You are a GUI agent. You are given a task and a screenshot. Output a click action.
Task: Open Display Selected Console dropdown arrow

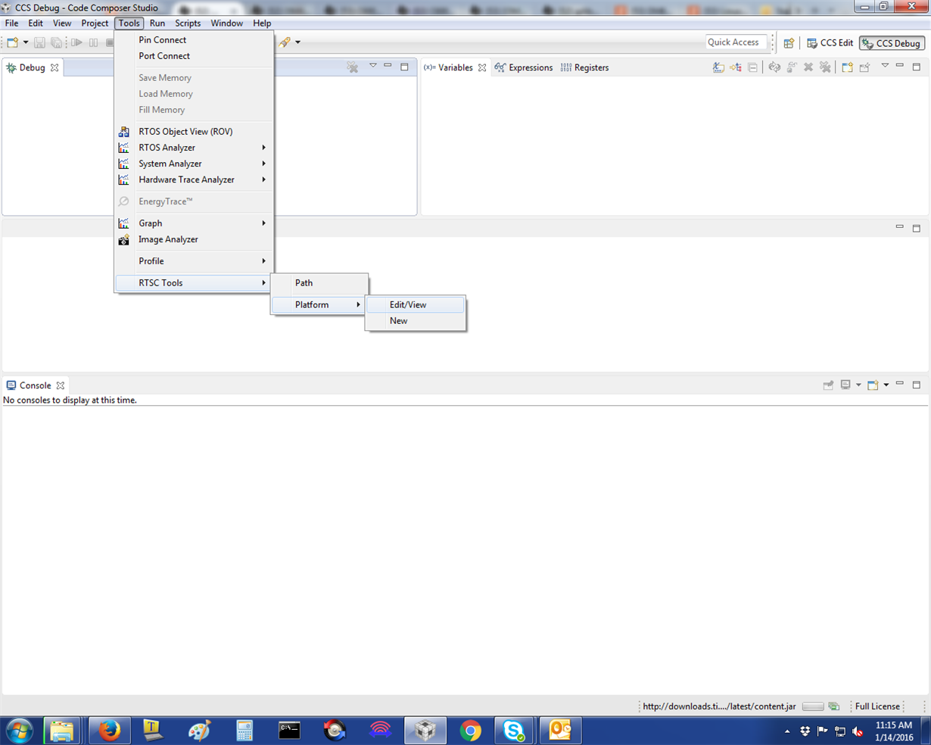click(858, 385)
